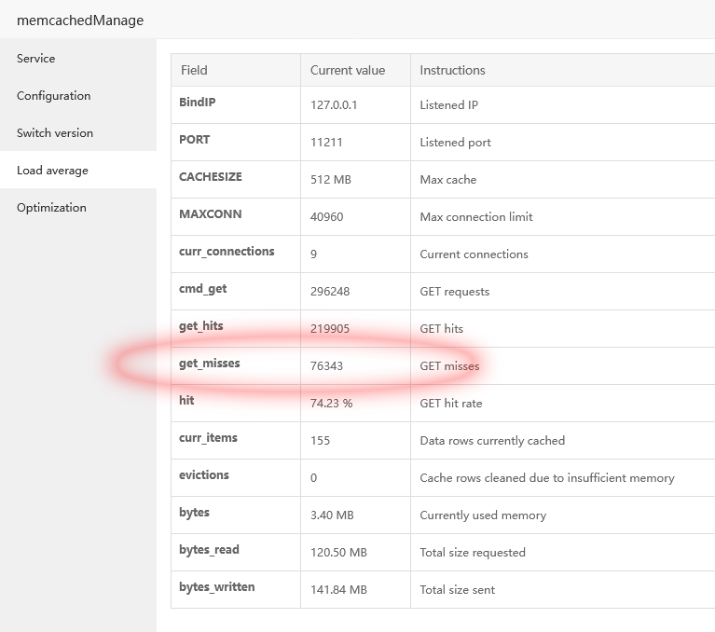Click the curr_connections field name

(x=227, y=252)
